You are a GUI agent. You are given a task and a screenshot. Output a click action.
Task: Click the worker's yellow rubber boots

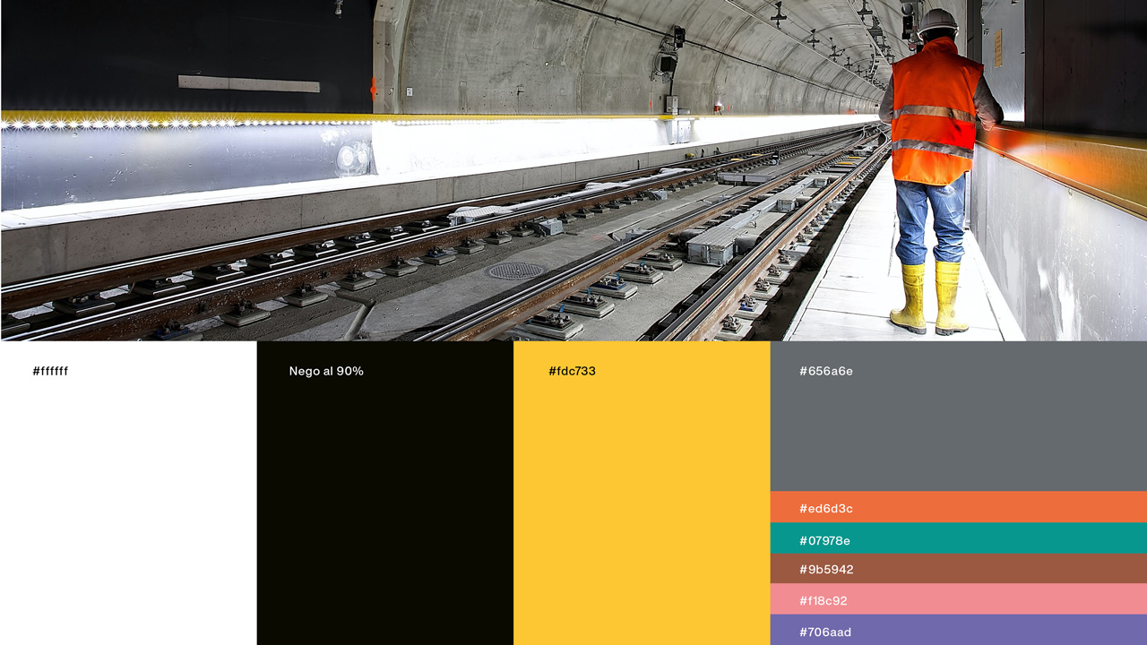(931, 300)
